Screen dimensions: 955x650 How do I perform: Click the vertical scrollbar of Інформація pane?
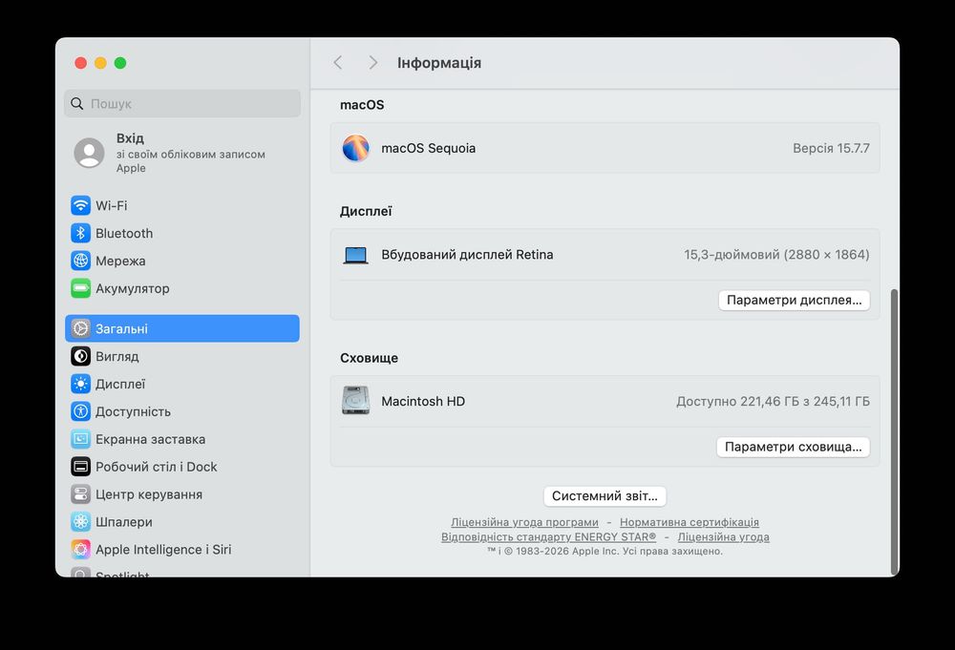click(894, 431)
